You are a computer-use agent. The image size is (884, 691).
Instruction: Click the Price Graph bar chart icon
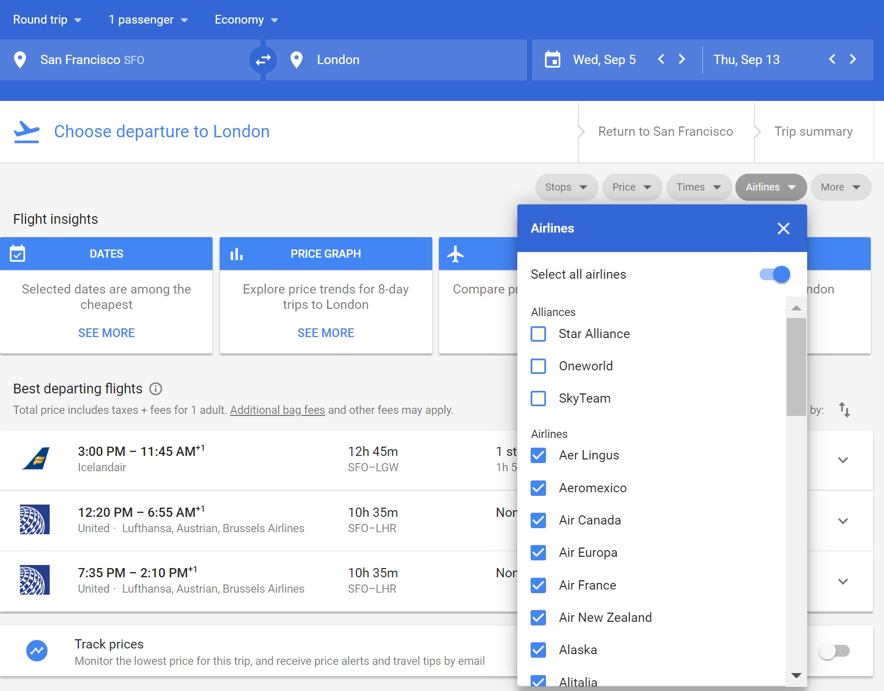pyautogui.click(x=237, y=254)
